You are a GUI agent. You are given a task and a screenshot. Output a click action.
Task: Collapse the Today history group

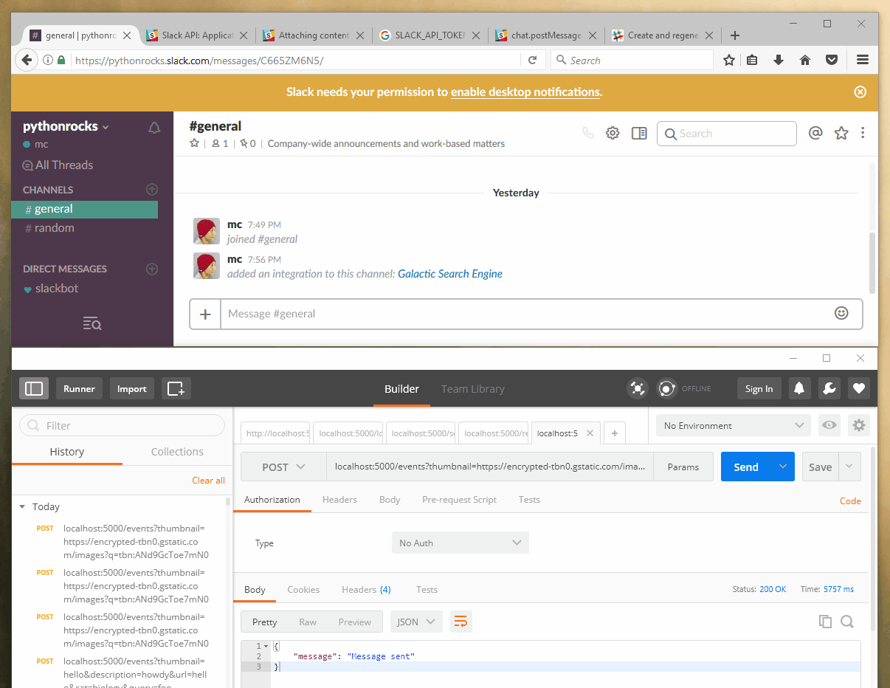click(x=23, y=506)
